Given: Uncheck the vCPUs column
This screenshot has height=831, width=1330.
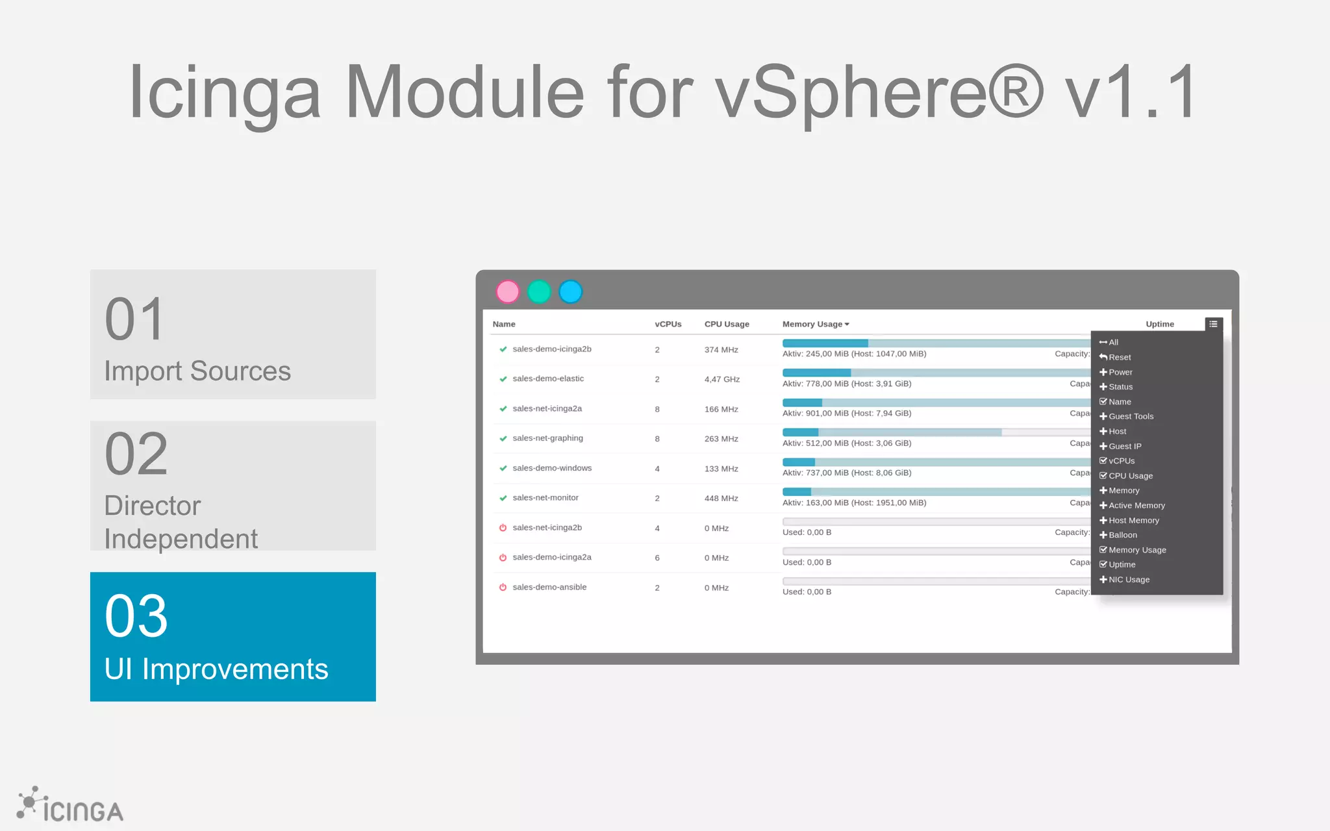Looking at the screenshot, I should (x=1117, y=461).
